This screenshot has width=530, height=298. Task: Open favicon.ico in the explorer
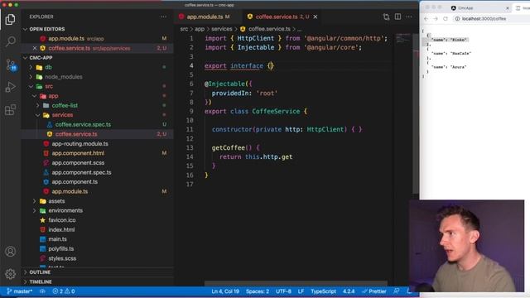tap(62, 220)
